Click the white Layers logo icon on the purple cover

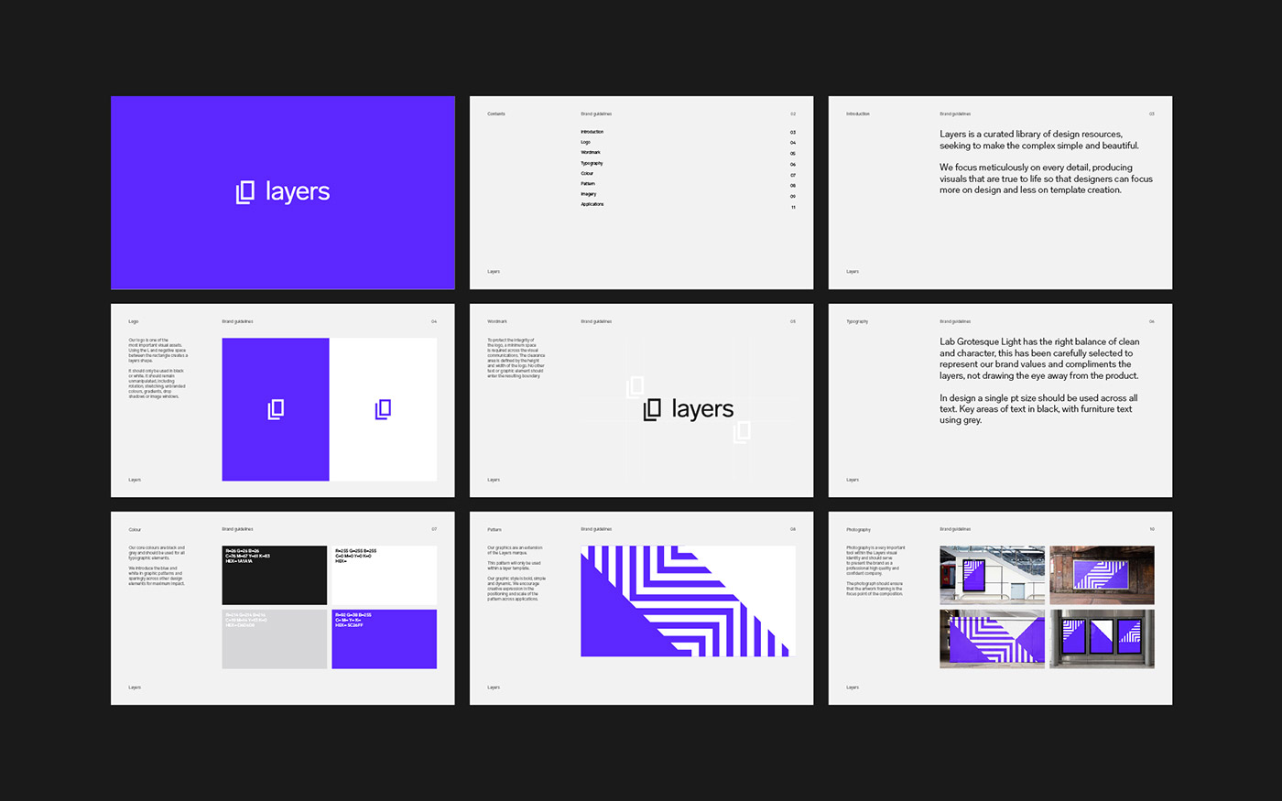coord(245,192)
